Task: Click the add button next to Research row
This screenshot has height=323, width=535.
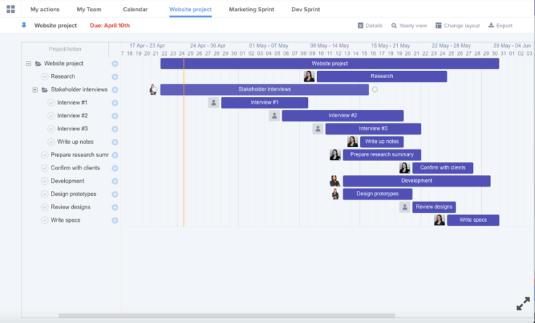Action: (x=115, y=77)
